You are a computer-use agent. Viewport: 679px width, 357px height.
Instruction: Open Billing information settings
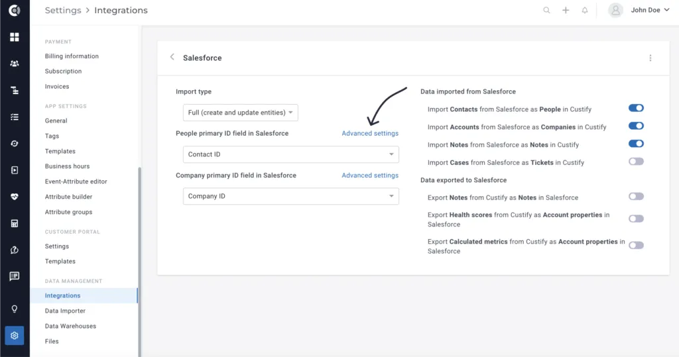(72, 56)
